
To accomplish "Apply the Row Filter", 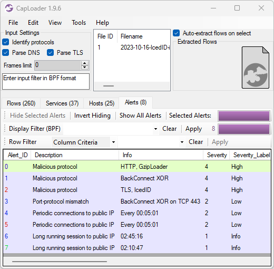I will coord(220,142).
